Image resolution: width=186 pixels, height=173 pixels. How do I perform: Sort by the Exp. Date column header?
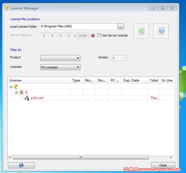click(x=134, y=80)
